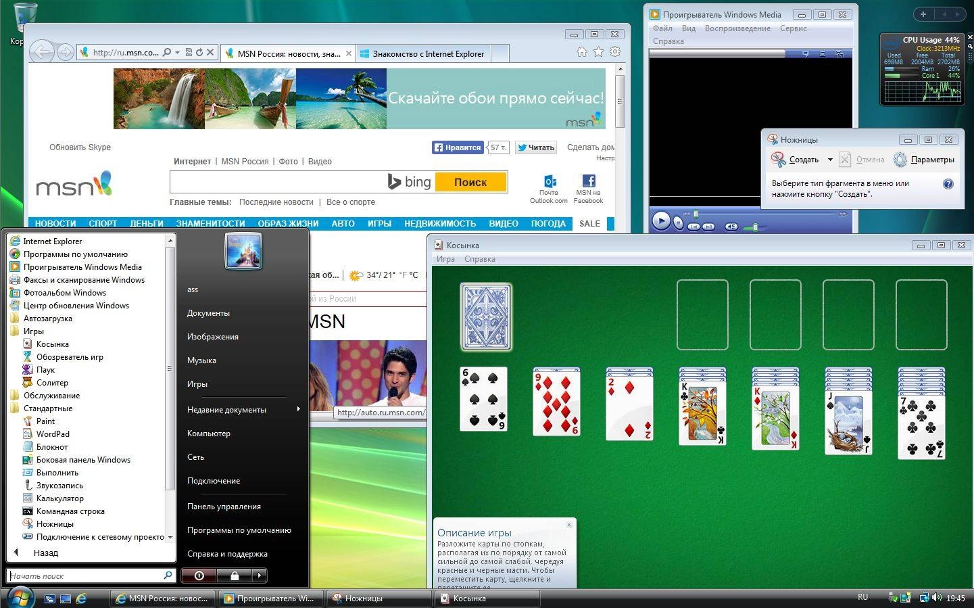
Task: Click the Facebook Нравится button
Action: tap(458, 147)
